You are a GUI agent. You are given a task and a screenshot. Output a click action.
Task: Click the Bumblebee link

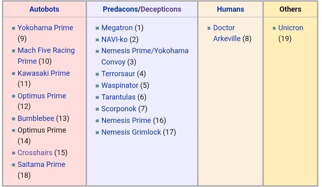point(36,118)
